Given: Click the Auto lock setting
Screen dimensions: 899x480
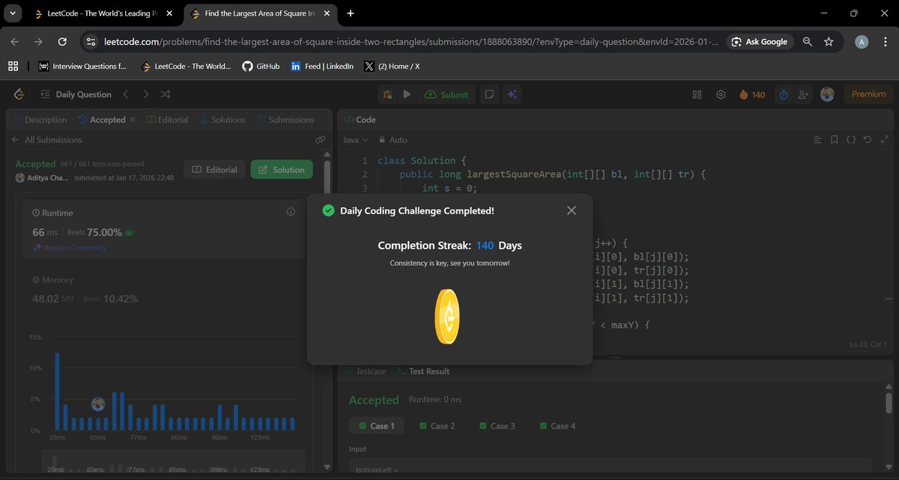Looking at the screenshot, I should pyautogui.click(x=393, y=140).
